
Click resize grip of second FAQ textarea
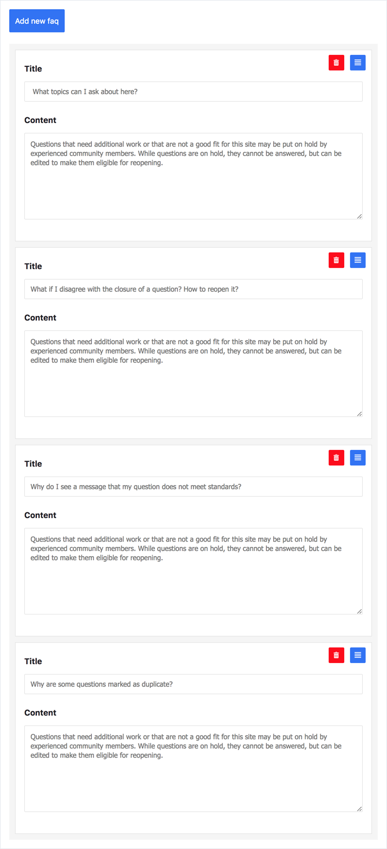[x=359, y=414]
